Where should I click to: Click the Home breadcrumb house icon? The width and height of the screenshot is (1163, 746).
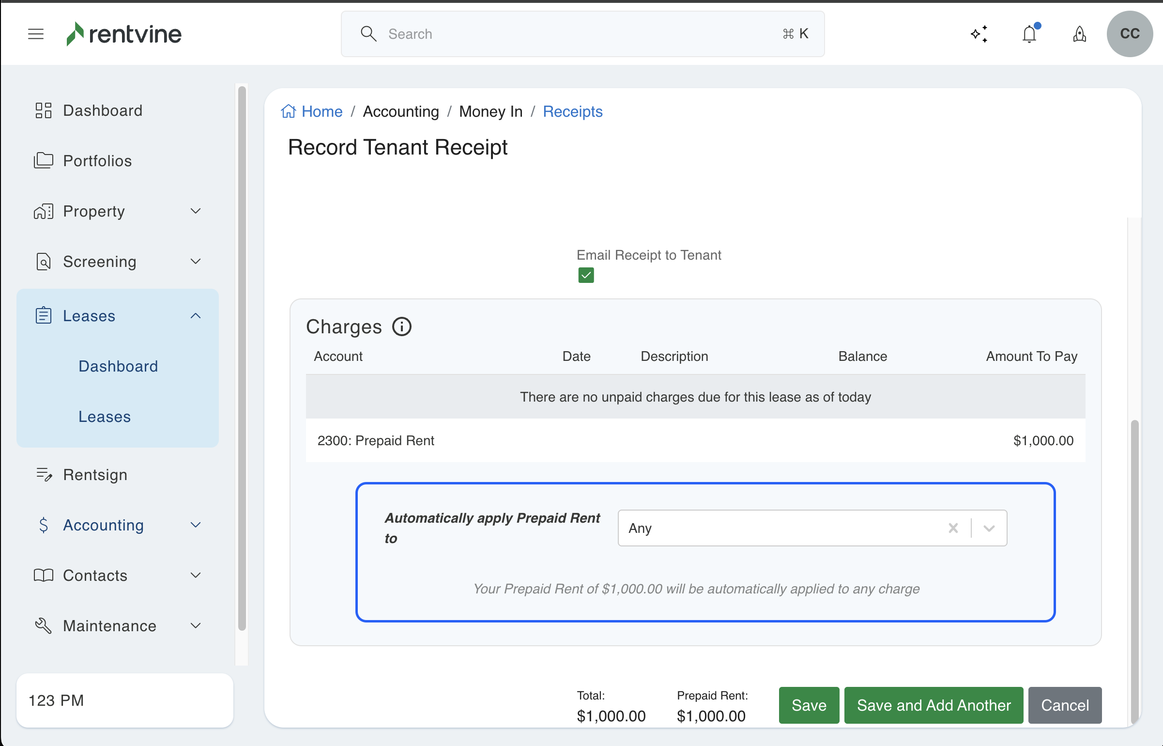coord(288,111)
